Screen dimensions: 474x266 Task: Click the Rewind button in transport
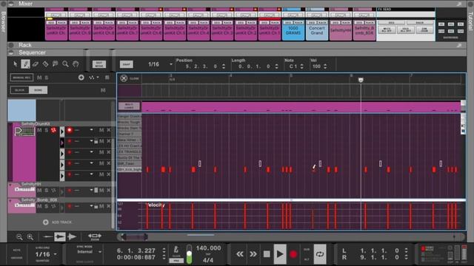pyautogui.click(x=240, y=254)
